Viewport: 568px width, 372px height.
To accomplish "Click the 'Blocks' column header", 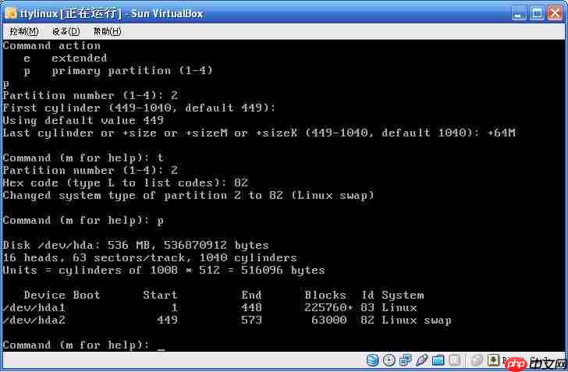I will (325, 296).
